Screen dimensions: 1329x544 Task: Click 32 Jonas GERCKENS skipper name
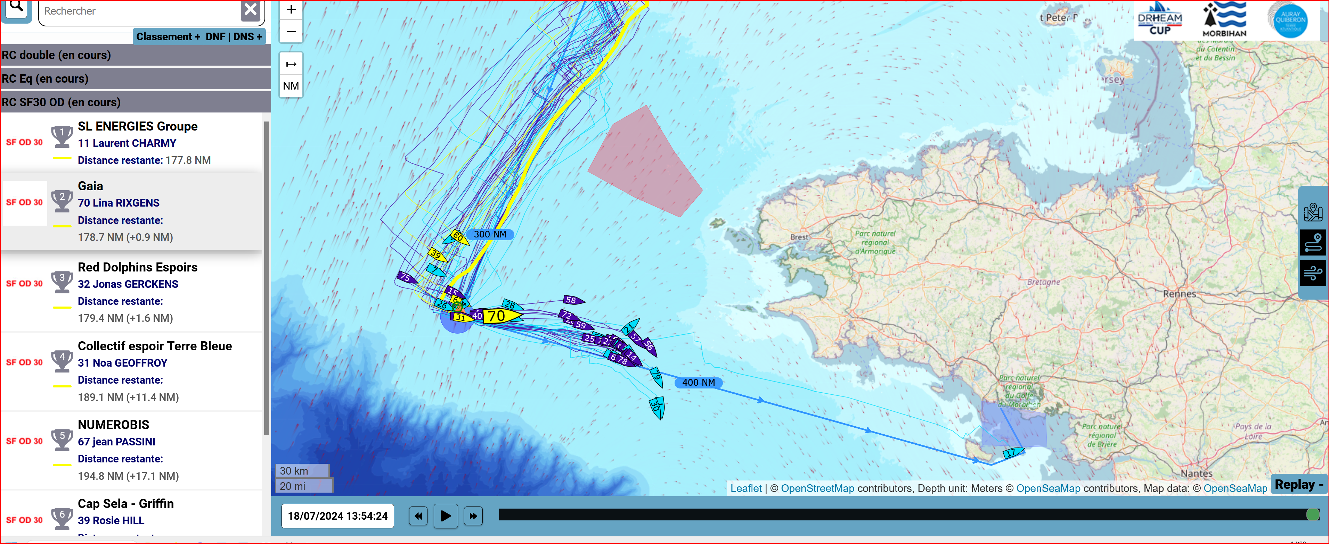click(x=128, y=284)
